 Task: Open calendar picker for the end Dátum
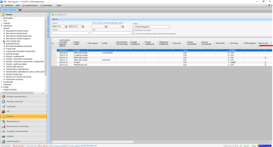[x=83, y=27]
